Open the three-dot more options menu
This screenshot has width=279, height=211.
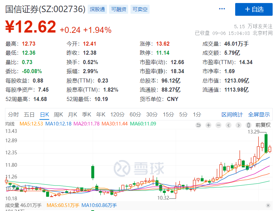coord(222,9)
